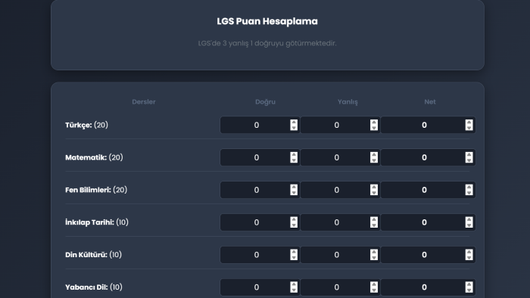Image resolution: width=530 pixels, height=298 pixels.
Task: Click the Matematik Doğru input field
Action: [260, 157]
